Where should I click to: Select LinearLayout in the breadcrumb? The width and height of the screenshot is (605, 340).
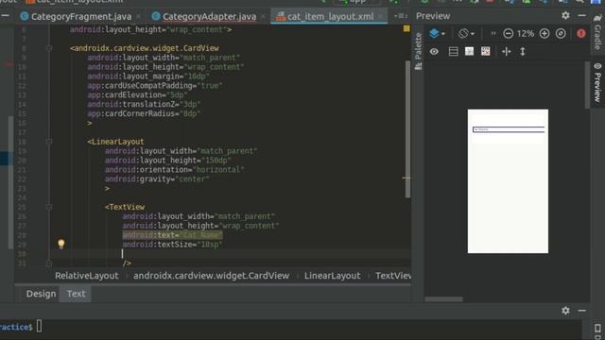tap(332, 276)
